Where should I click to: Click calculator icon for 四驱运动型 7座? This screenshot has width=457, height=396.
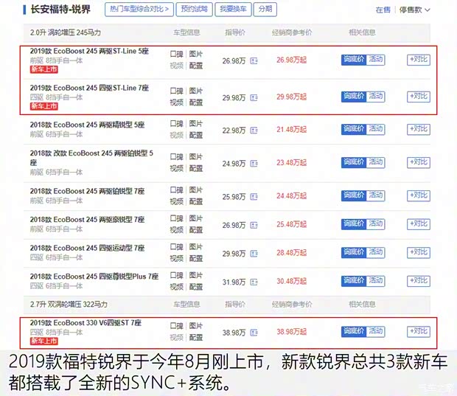tap(254, 254)
